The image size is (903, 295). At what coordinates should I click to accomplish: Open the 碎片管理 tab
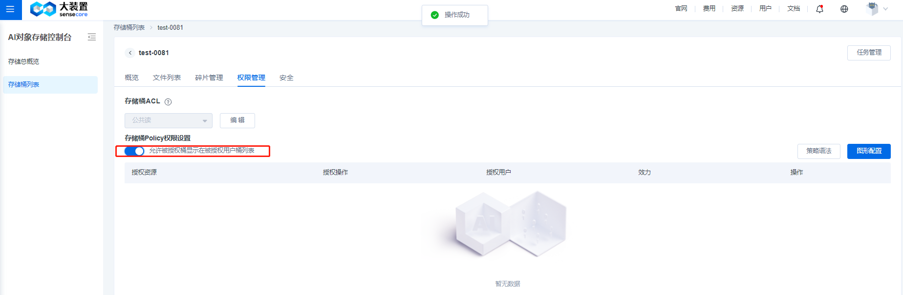tap(209, 78)
